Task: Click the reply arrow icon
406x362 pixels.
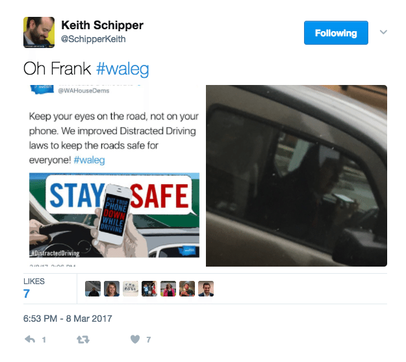Action: pyautogui.click(x=30, y=339)
